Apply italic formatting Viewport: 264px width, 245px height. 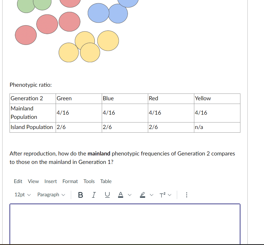click(94, 195)
